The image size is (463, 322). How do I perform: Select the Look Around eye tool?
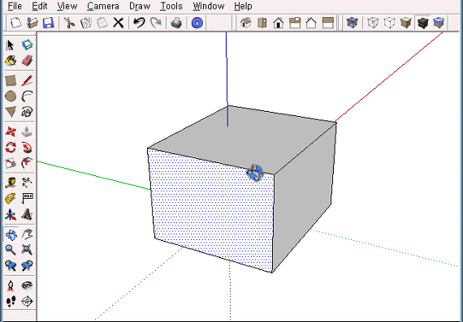coord(27,286)
